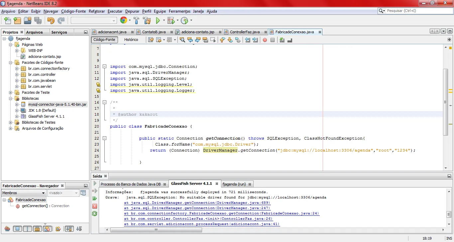This screenshot has width=454, height=242.
Task: Click the Histórico editor view button
Action: (131, 40)
